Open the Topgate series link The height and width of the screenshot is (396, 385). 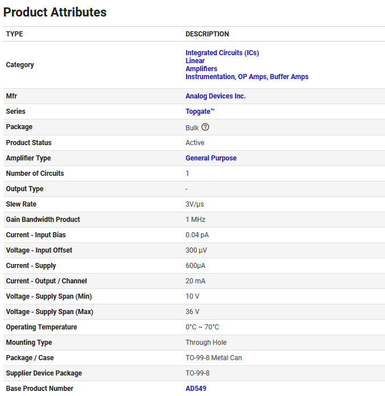(x=200, y=112)
